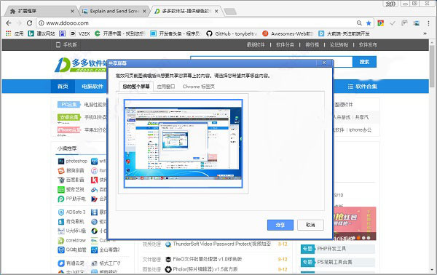437x275 pixels.
Task: Reload the page with the refresh icon
Action: [x=29, y=23]
